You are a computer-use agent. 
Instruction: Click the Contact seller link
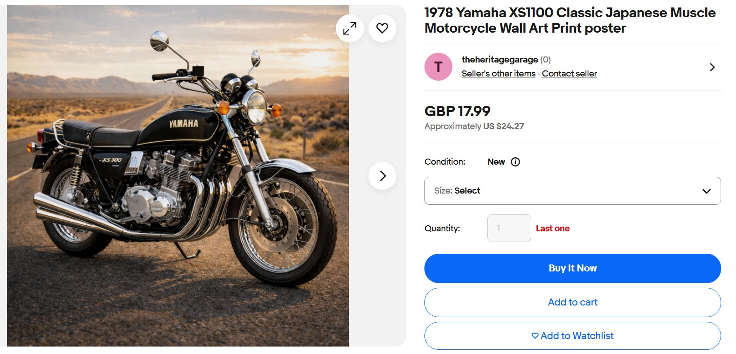coord(569,74)
